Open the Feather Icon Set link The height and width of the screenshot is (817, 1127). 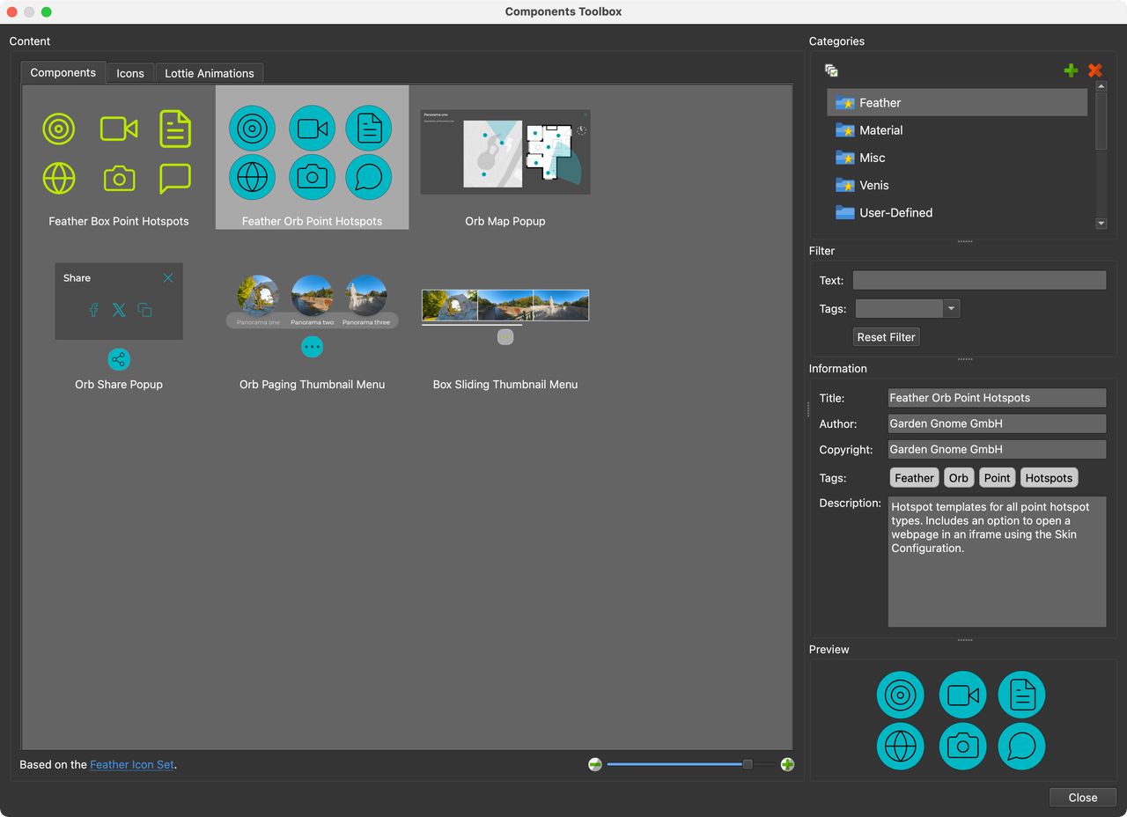[132, 764]
